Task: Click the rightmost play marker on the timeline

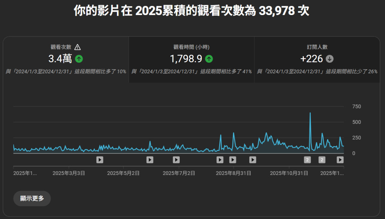Action: coord(340,160)
